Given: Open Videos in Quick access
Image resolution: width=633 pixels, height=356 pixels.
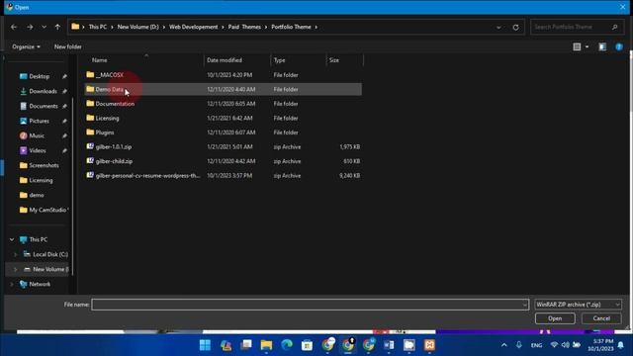Looking at the screenshot, I should (38, 150).
